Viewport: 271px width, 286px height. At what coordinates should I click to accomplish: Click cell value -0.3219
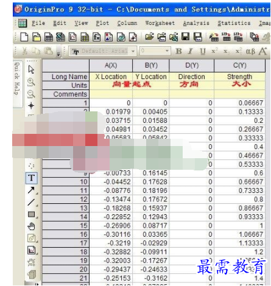pos(111,243)
